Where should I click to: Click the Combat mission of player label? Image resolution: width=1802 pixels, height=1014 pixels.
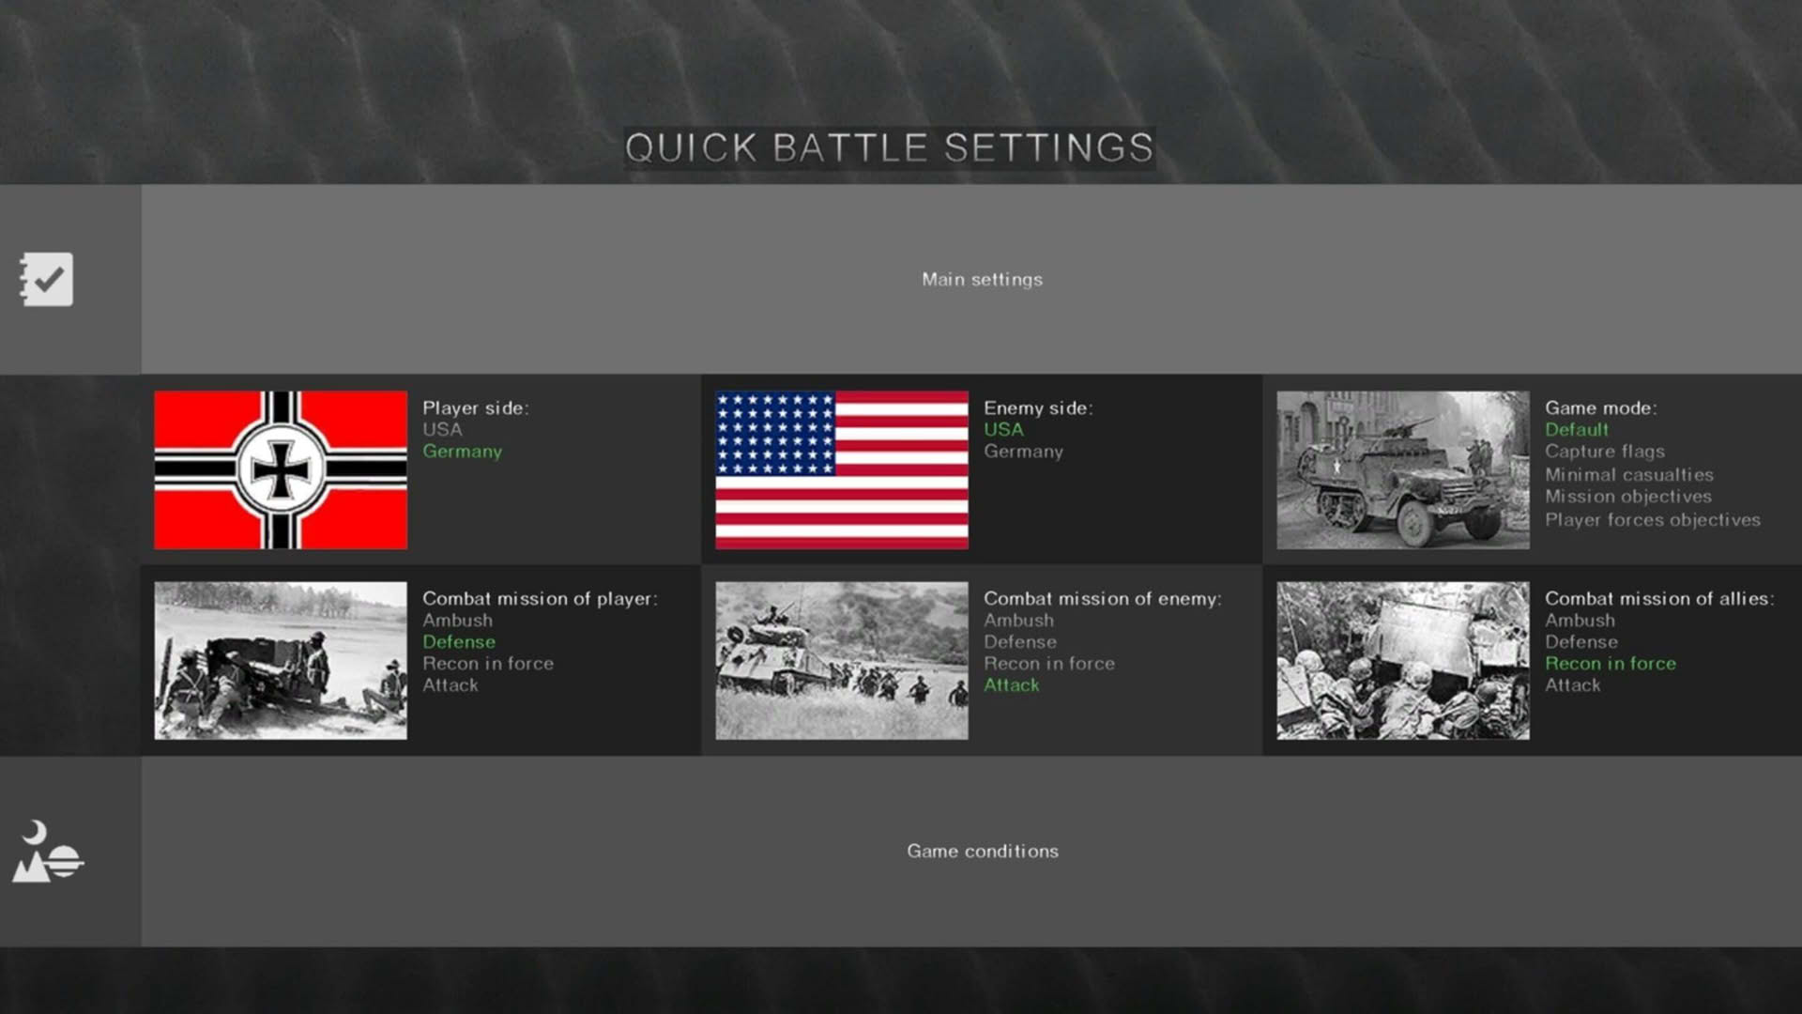540,598
